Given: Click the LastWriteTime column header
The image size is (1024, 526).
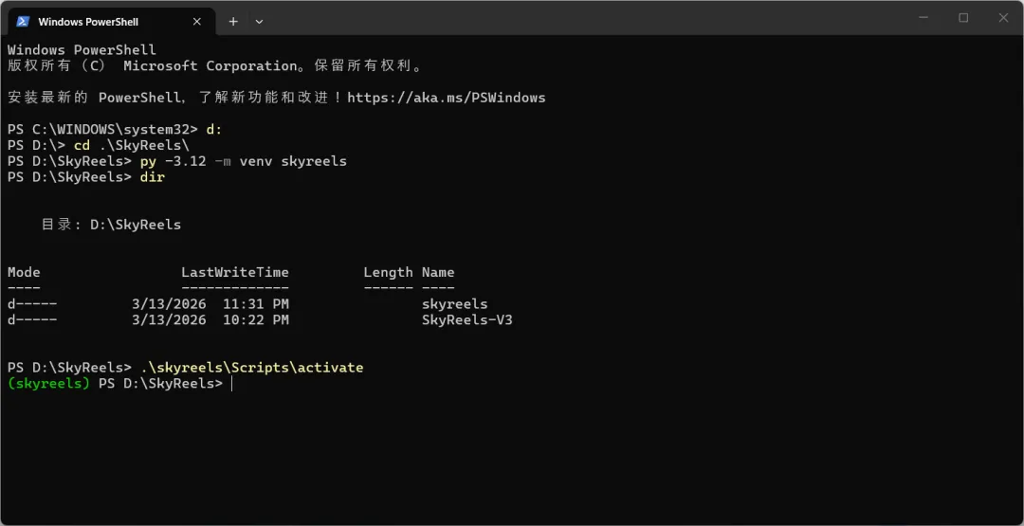Looking at the screenshot, I should click(234, 272).
